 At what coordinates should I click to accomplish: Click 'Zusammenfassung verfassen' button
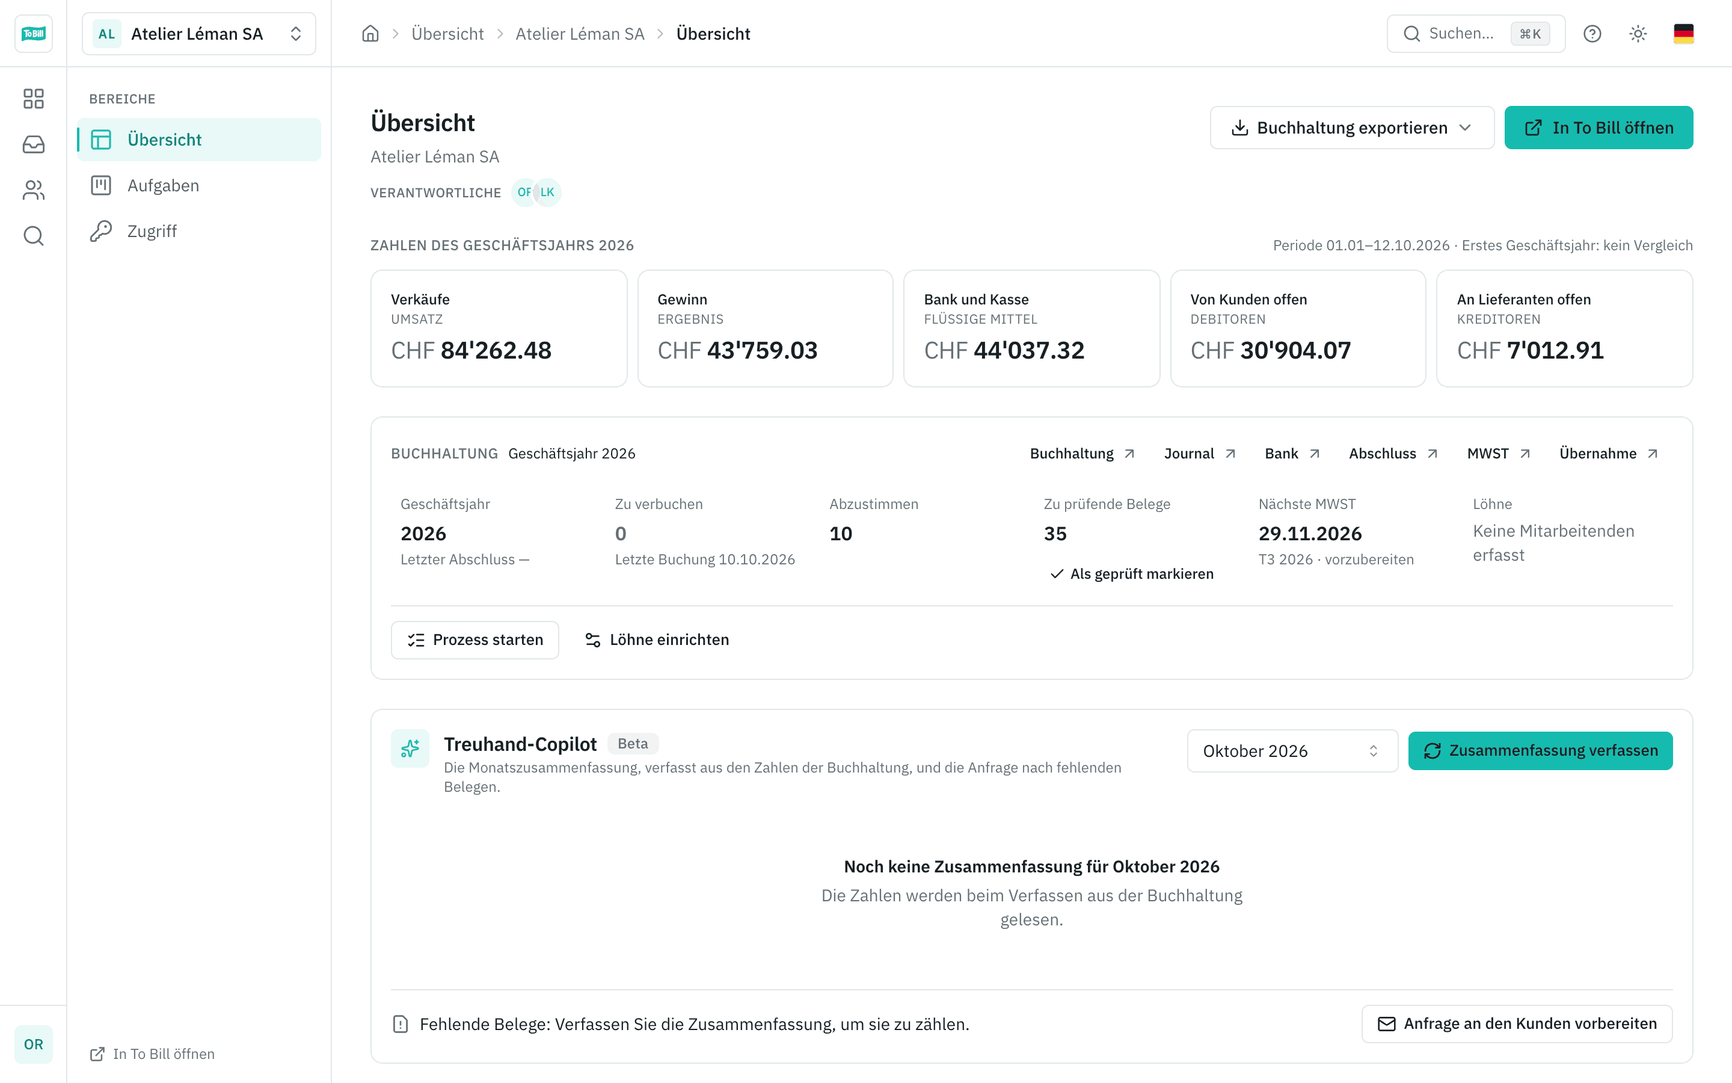(x=1540, y=751)
